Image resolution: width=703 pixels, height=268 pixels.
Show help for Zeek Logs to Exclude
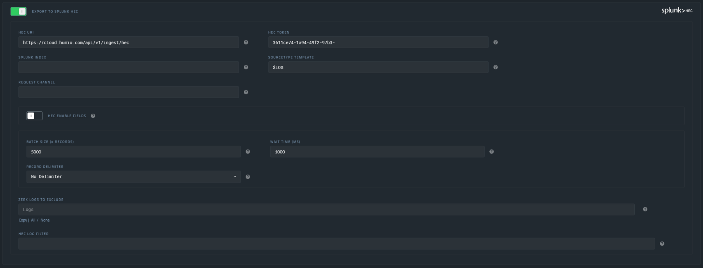tap(645, 210)
